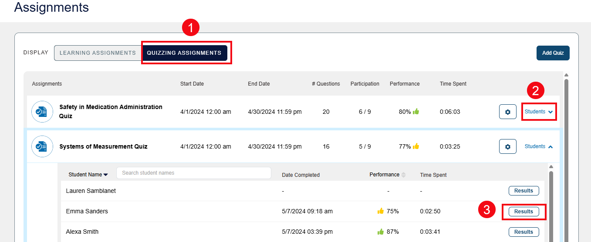Click the Participation column header
Screen dimensions: 591x242
pyautogui.click(x=365, y=84)
